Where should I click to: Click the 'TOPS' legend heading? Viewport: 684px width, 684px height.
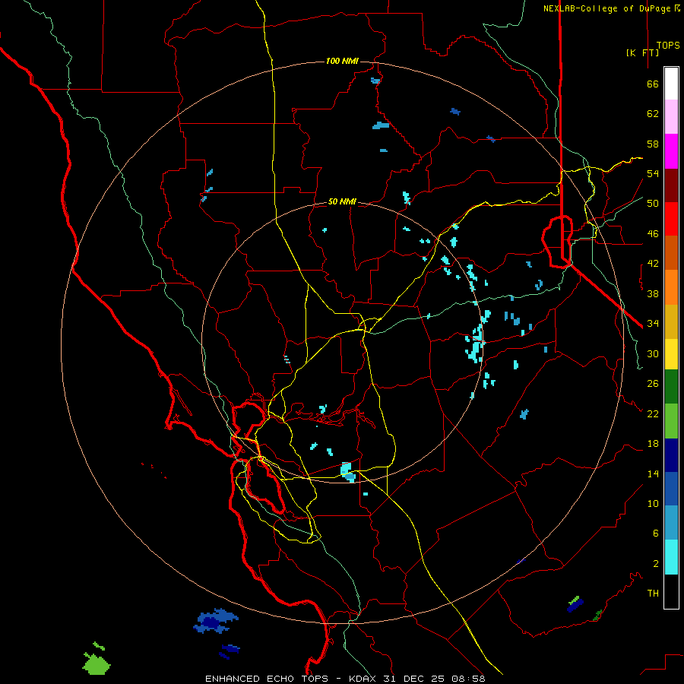click(x=668, y=45)
